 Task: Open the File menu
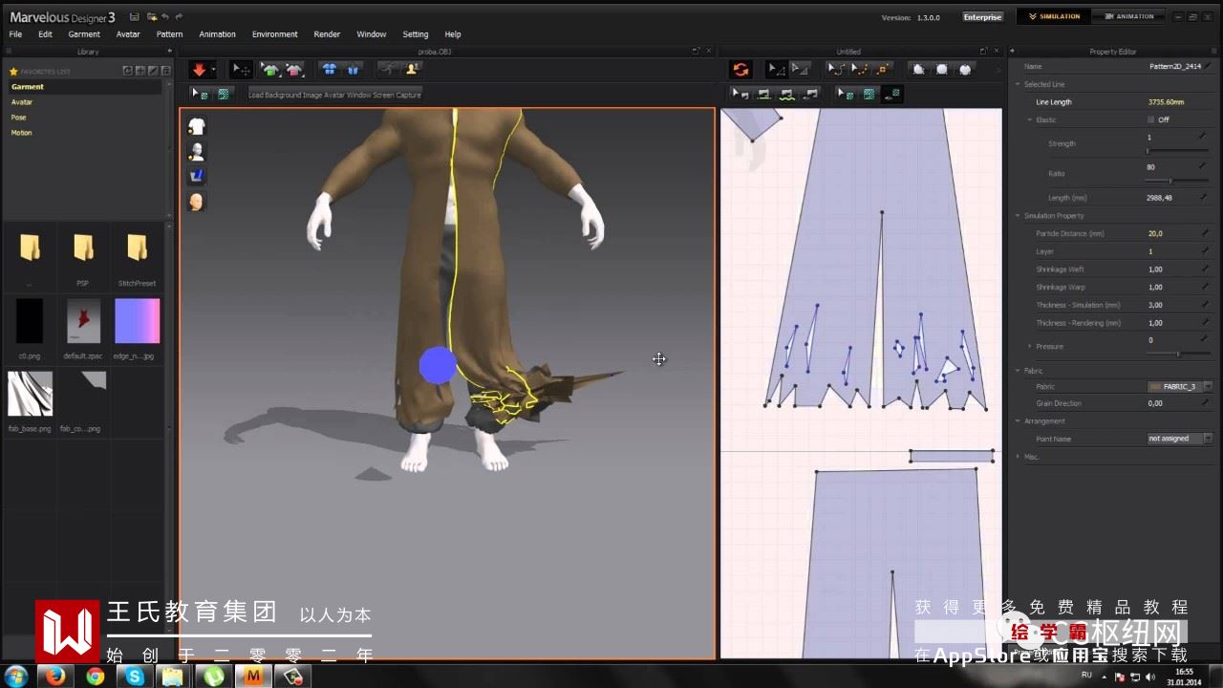pos(15,34)
